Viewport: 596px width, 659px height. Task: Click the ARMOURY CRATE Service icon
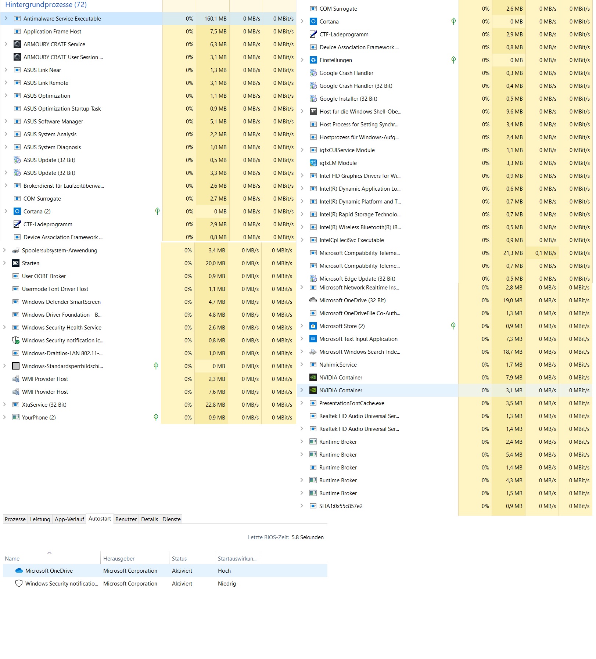pyautogui.click(x=17, y=44)
